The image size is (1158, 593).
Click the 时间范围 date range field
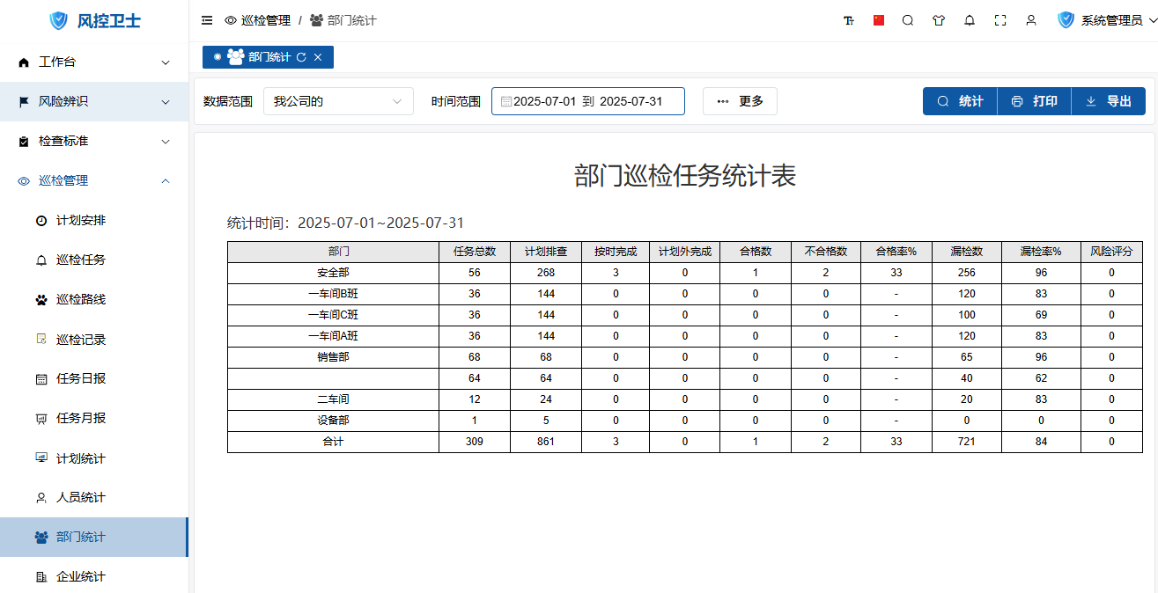point(587,101)
